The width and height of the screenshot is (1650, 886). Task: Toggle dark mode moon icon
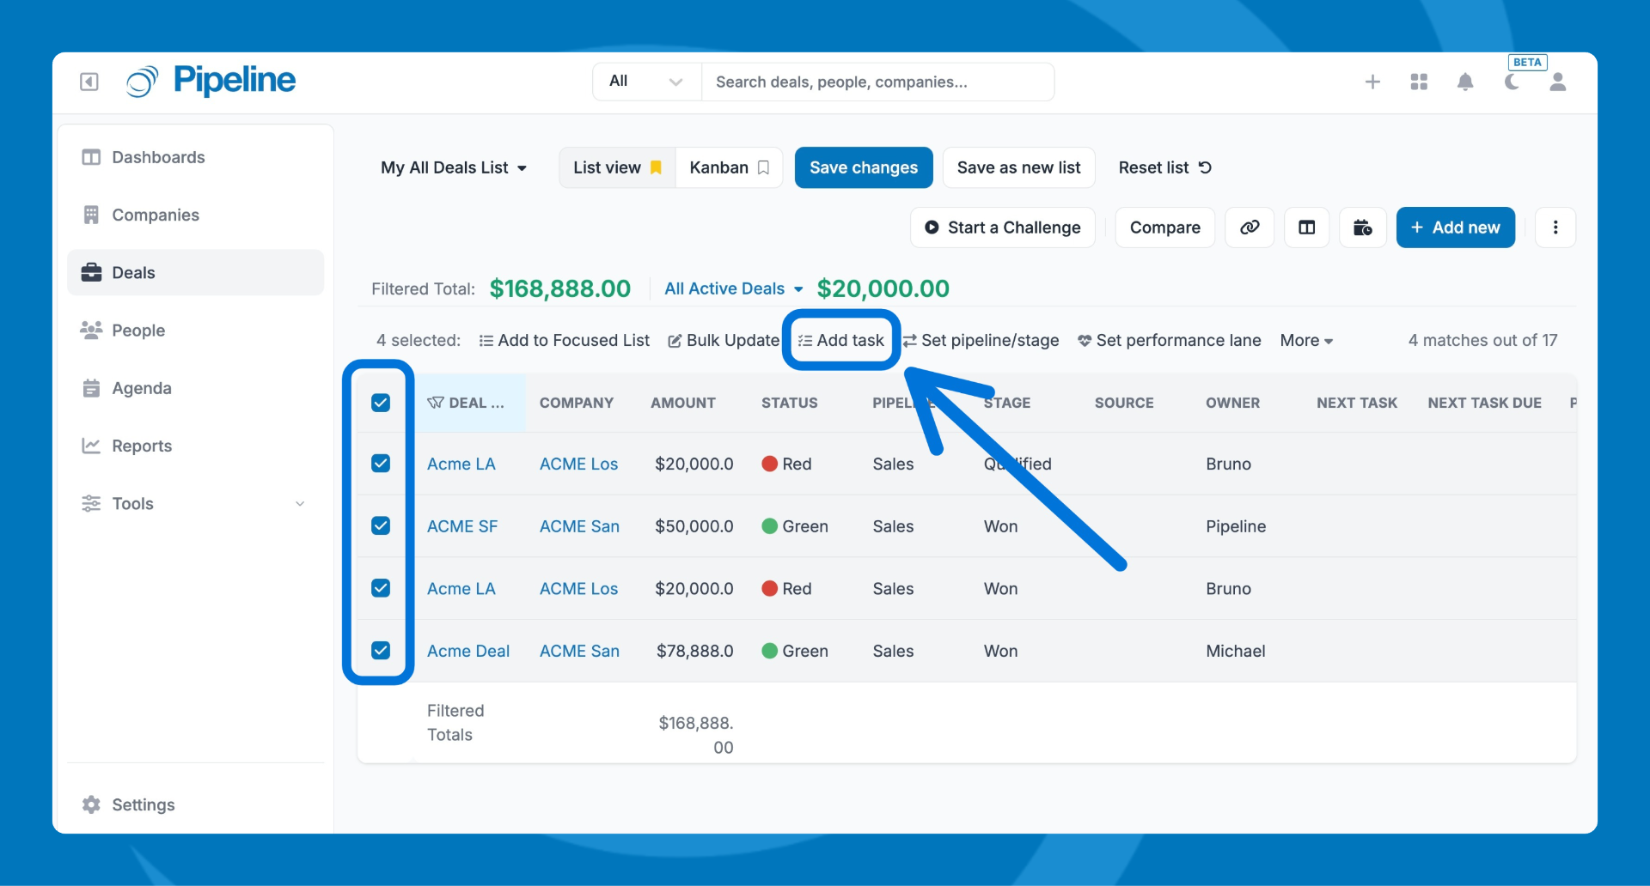[x=1512, y=82]
